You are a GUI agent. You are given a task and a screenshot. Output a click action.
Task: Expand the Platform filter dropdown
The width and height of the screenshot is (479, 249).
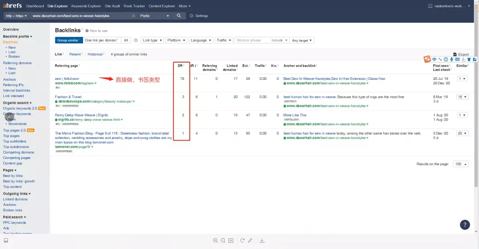(x=176, y=40)
